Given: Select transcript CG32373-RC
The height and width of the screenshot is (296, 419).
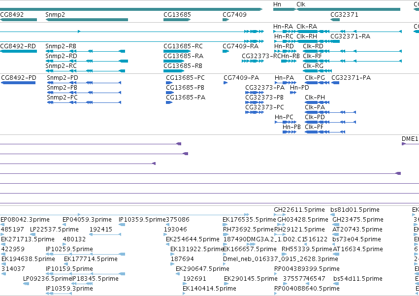Looking at the screenshot, I should point(261,56).
